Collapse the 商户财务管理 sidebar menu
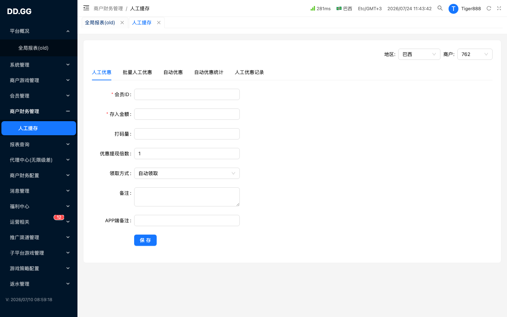 click(39, 111)
